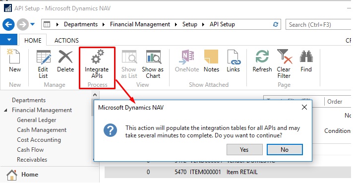Viewport: 353px width, 184px height.
Task: Click Item RETAIL description cell
Action: click(242, 172)
